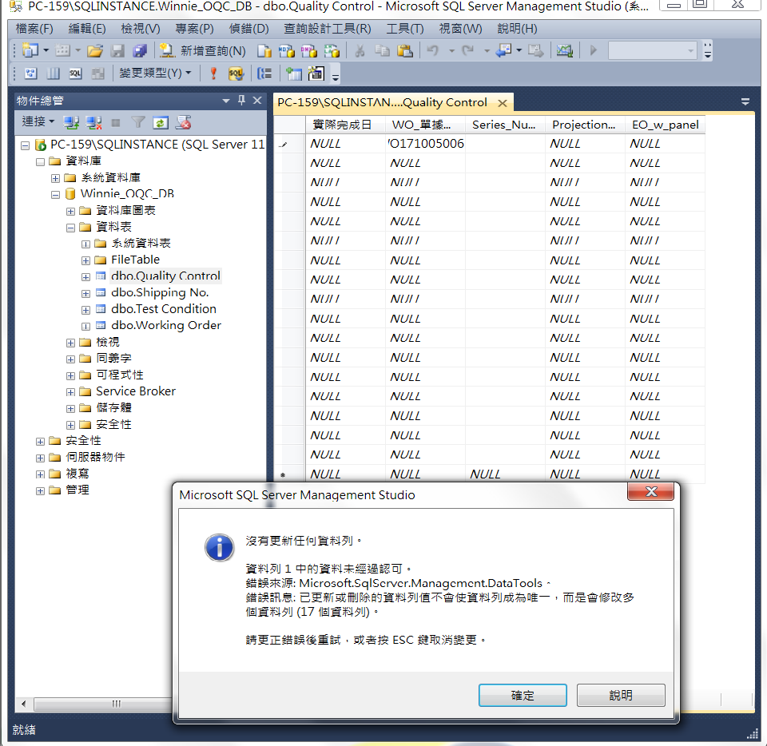Click the Add Group By icon

click(264, 73)
